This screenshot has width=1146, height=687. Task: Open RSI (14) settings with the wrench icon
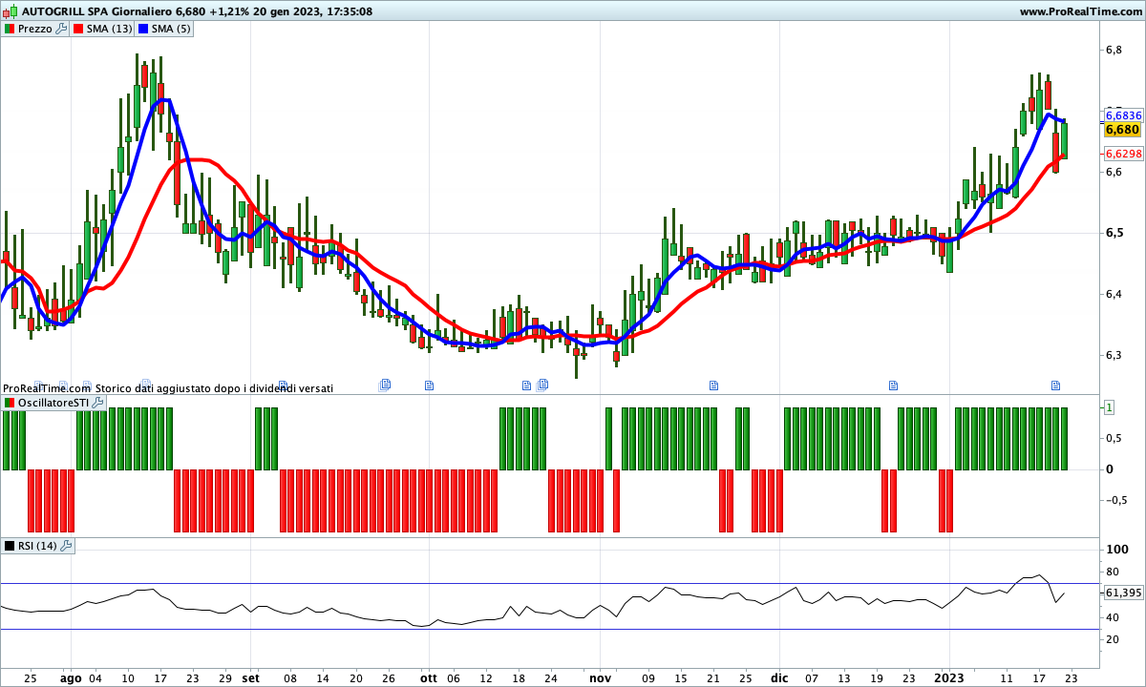[x=67, y=546]
